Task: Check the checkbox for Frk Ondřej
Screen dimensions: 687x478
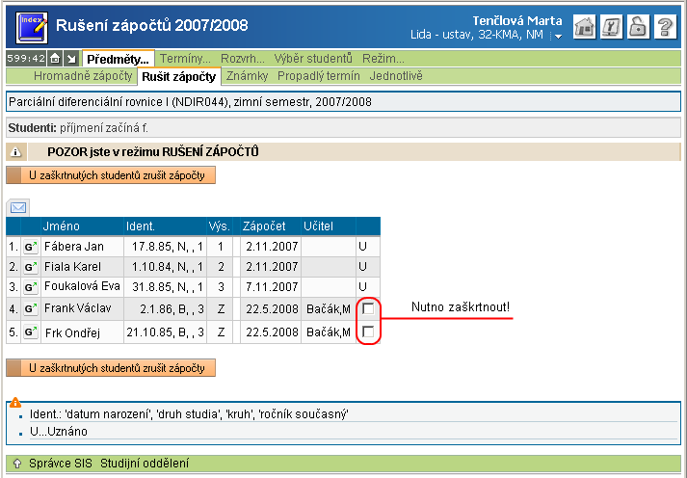Action: 367,332
